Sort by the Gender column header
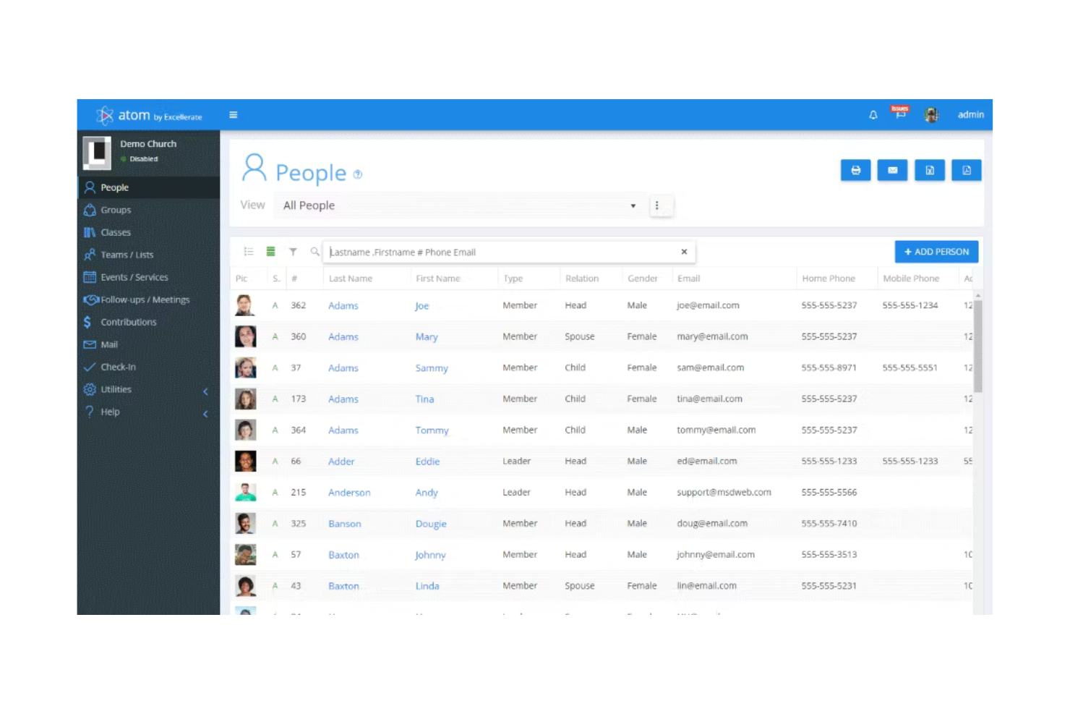The width and height of the screenshot is (1070, 714). (x=643, y=279)
